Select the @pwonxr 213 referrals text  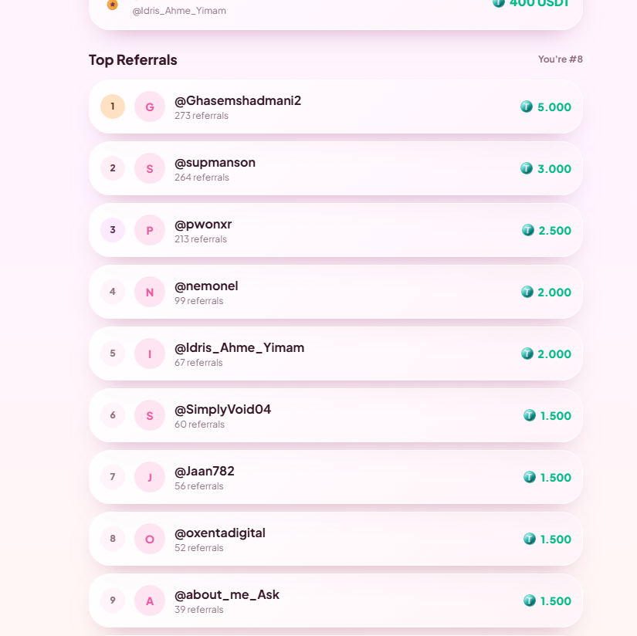tap(201, 239)
